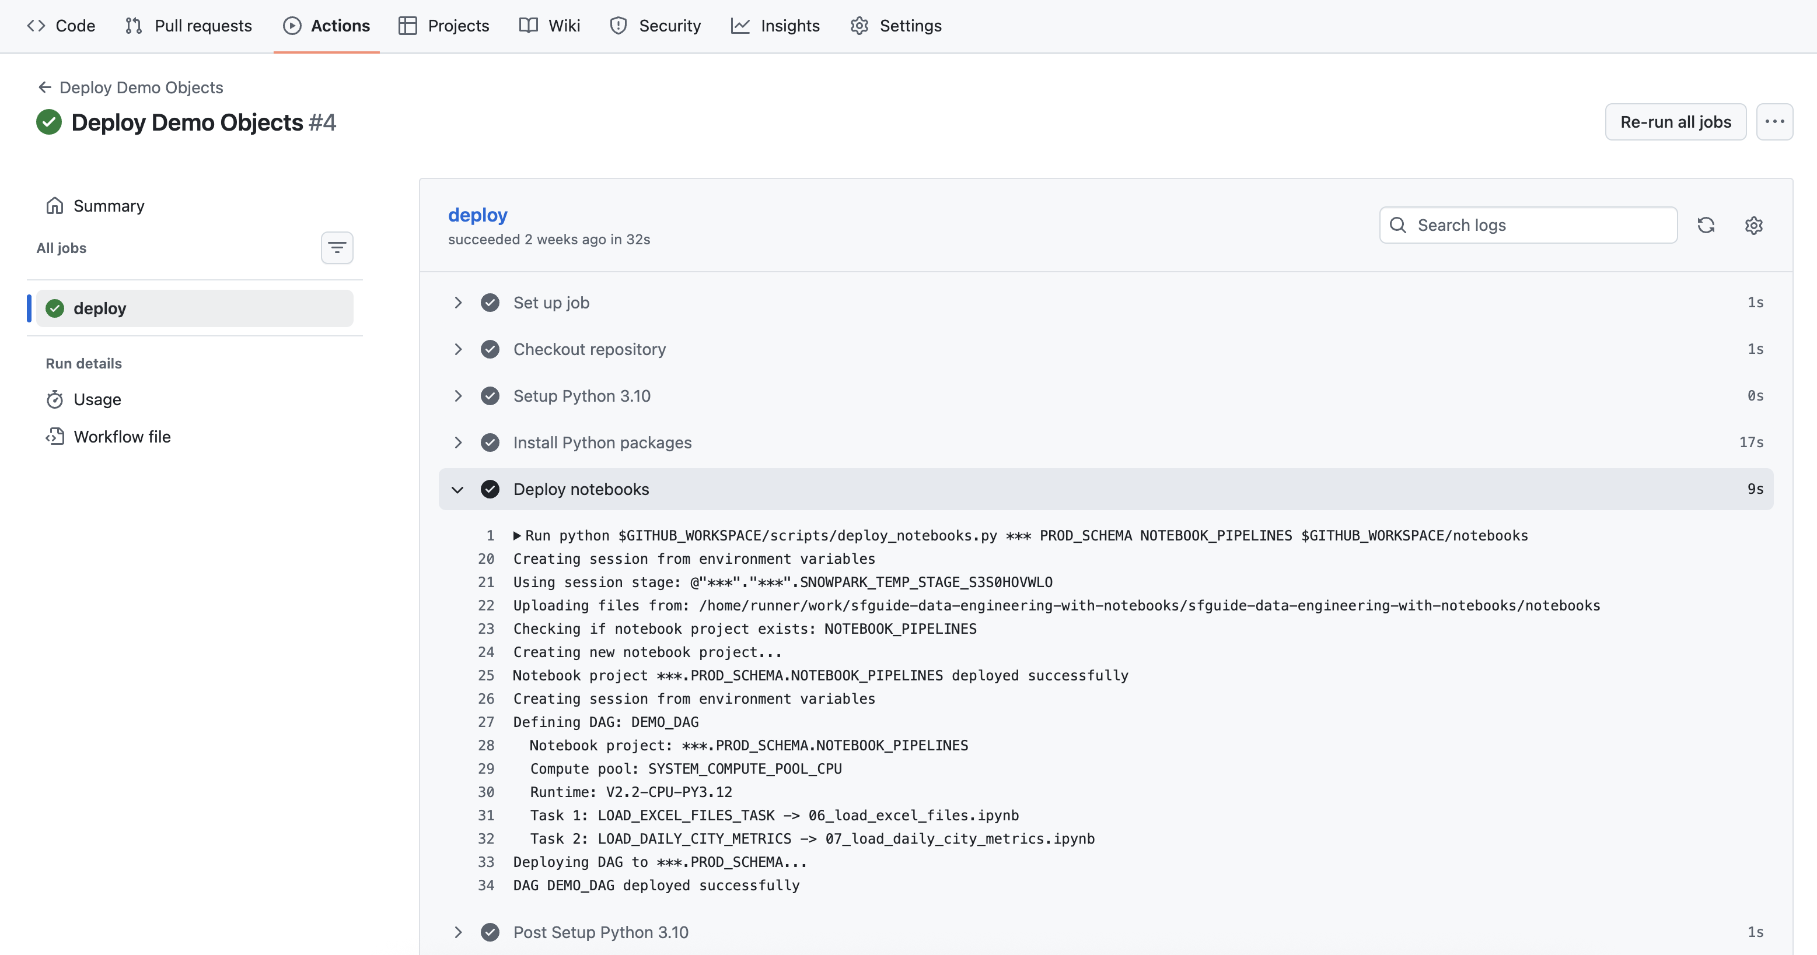The image size is (1817, 955).
Task: Click log text 'DAG DEMO_DAG deployed successfully'
Action: coord(656,885)
